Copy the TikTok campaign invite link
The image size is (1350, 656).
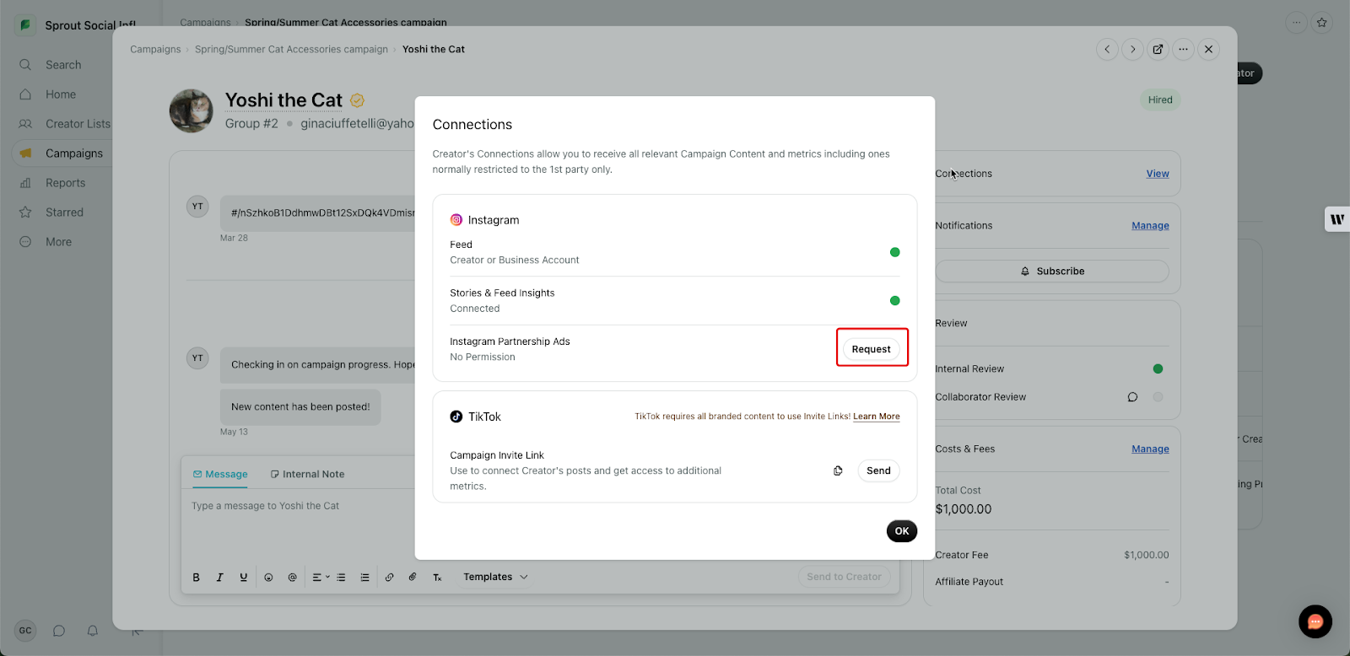pos(838,470)
